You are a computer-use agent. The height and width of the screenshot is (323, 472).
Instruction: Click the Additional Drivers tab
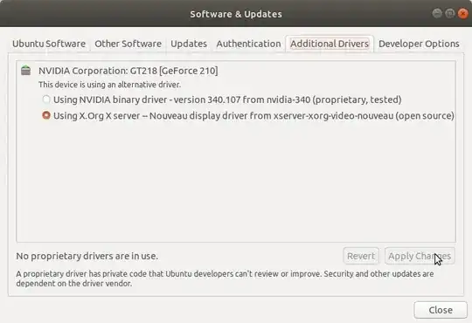(330, 44)
